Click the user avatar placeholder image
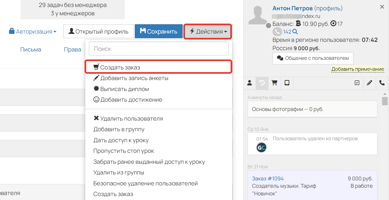The width and height of the screenshot is (389, 200). (x=258, y=15)
